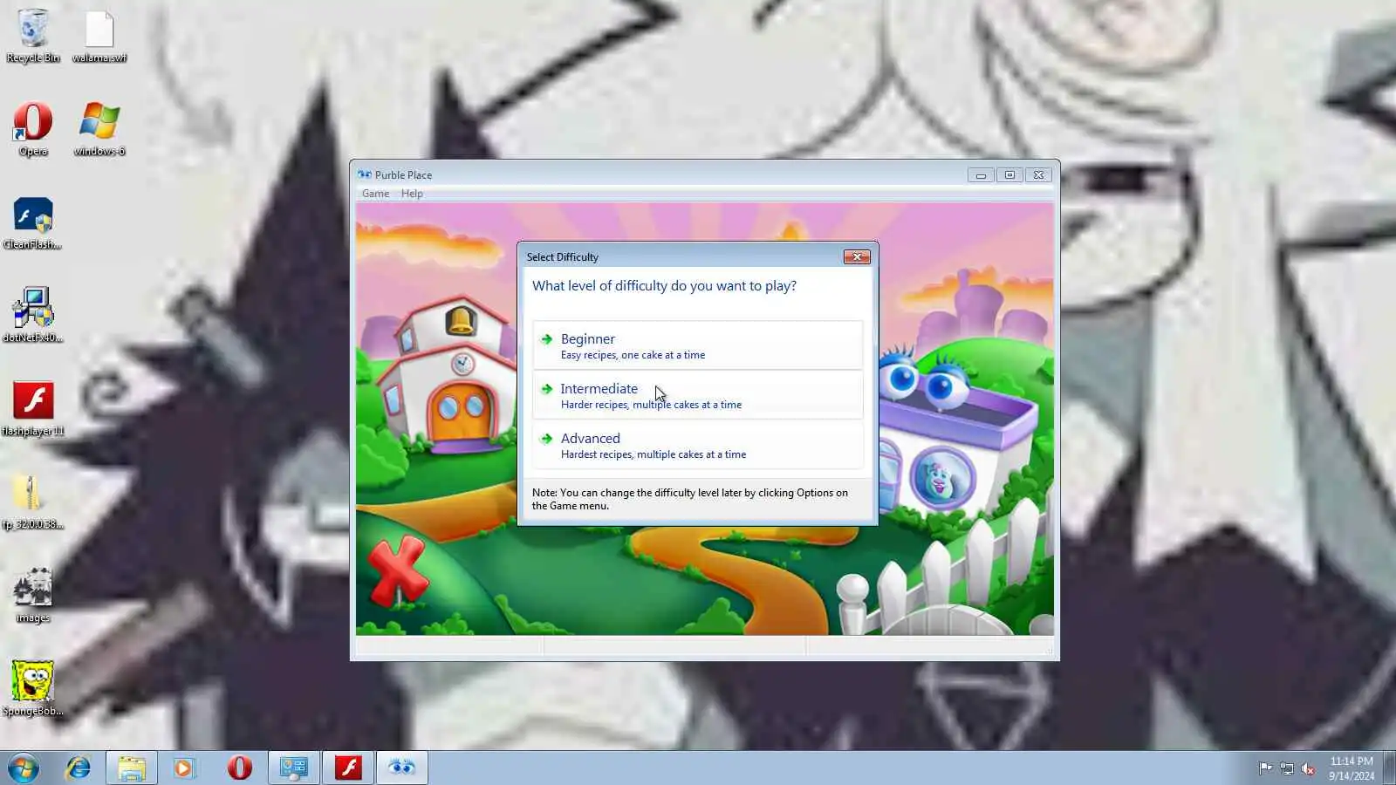This screenshot has width=1396, height=785.
Task: Open the network tray icon
Action: coord(1287,768)
